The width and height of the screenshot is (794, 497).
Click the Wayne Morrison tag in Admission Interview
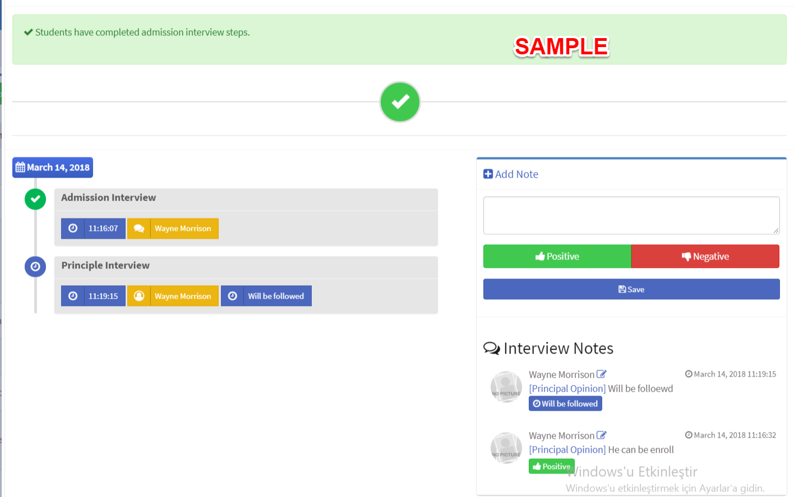(183, 229)
